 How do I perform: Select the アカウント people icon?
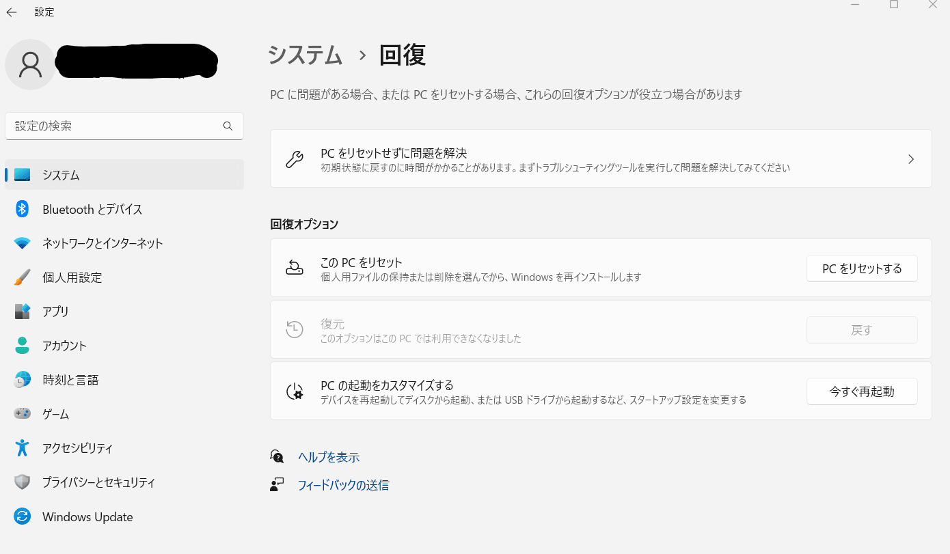[22, 346]
